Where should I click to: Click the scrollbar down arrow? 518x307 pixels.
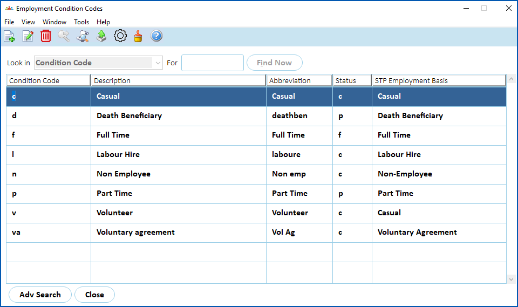[x=511, y=279]
